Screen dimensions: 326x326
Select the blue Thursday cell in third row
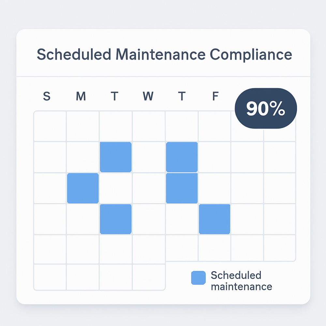tap(182, 188)
